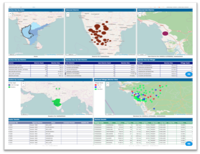This screenshot has width=200, height=154.
Task: Zoom in on Dealers by Location map
Action: (x=23, y=83)
